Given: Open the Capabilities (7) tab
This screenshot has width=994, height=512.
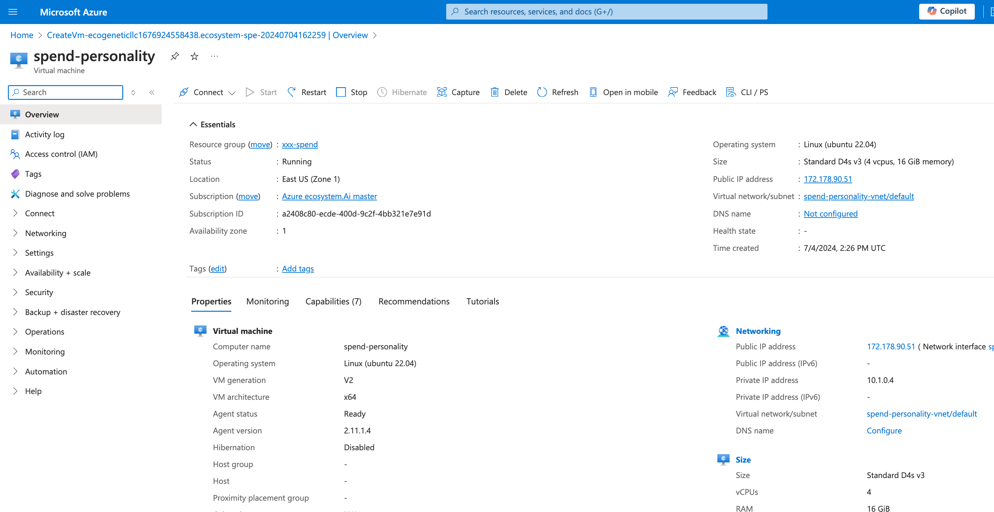Looking at the screenshot, I should (333, 301).
